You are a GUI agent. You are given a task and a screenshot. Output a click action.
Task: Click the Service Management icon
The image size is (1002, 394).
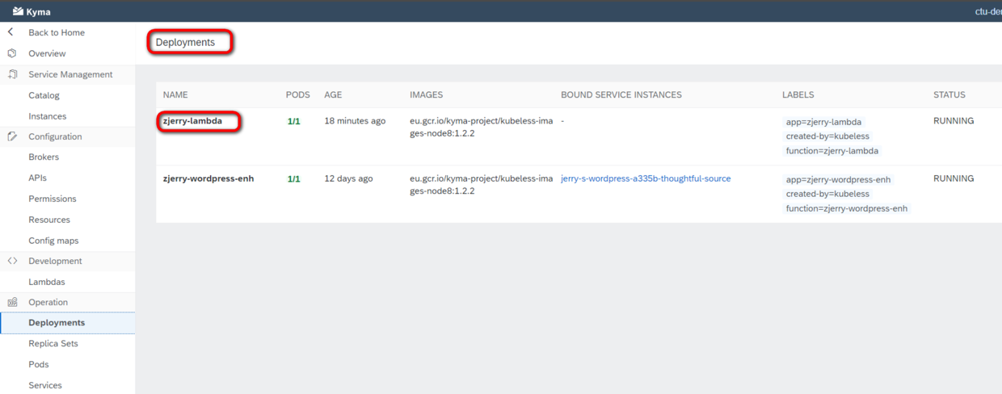pyautogui.click(x=12, y=74)
